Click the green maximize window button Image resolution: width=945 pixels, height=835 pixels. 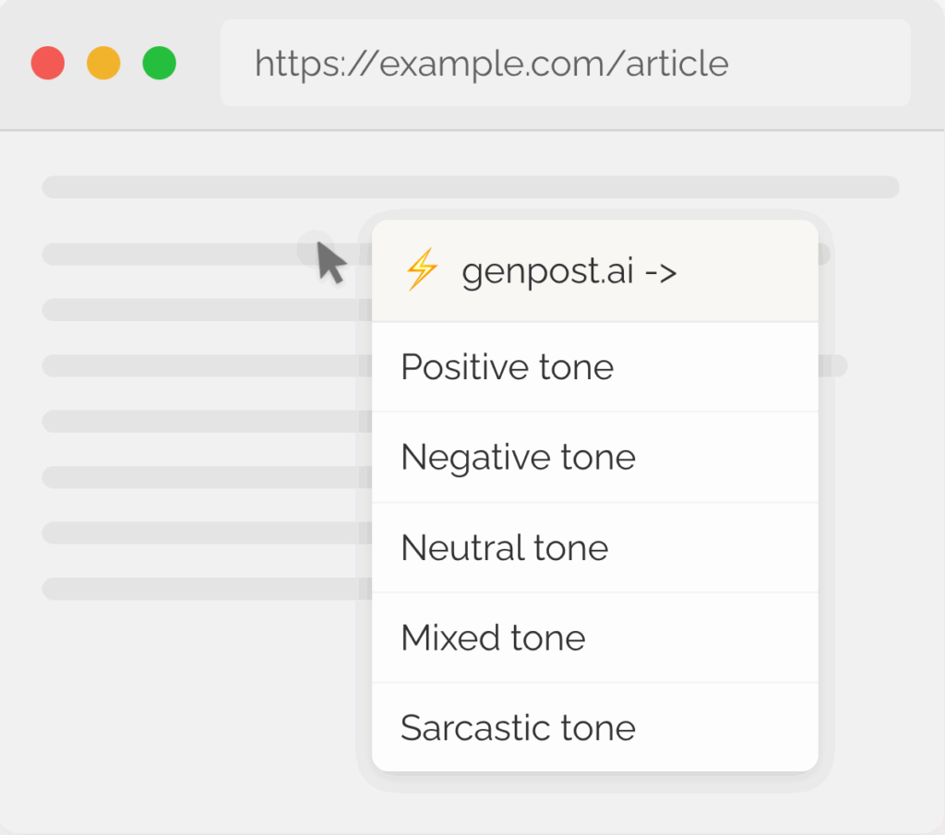[160, 64]
